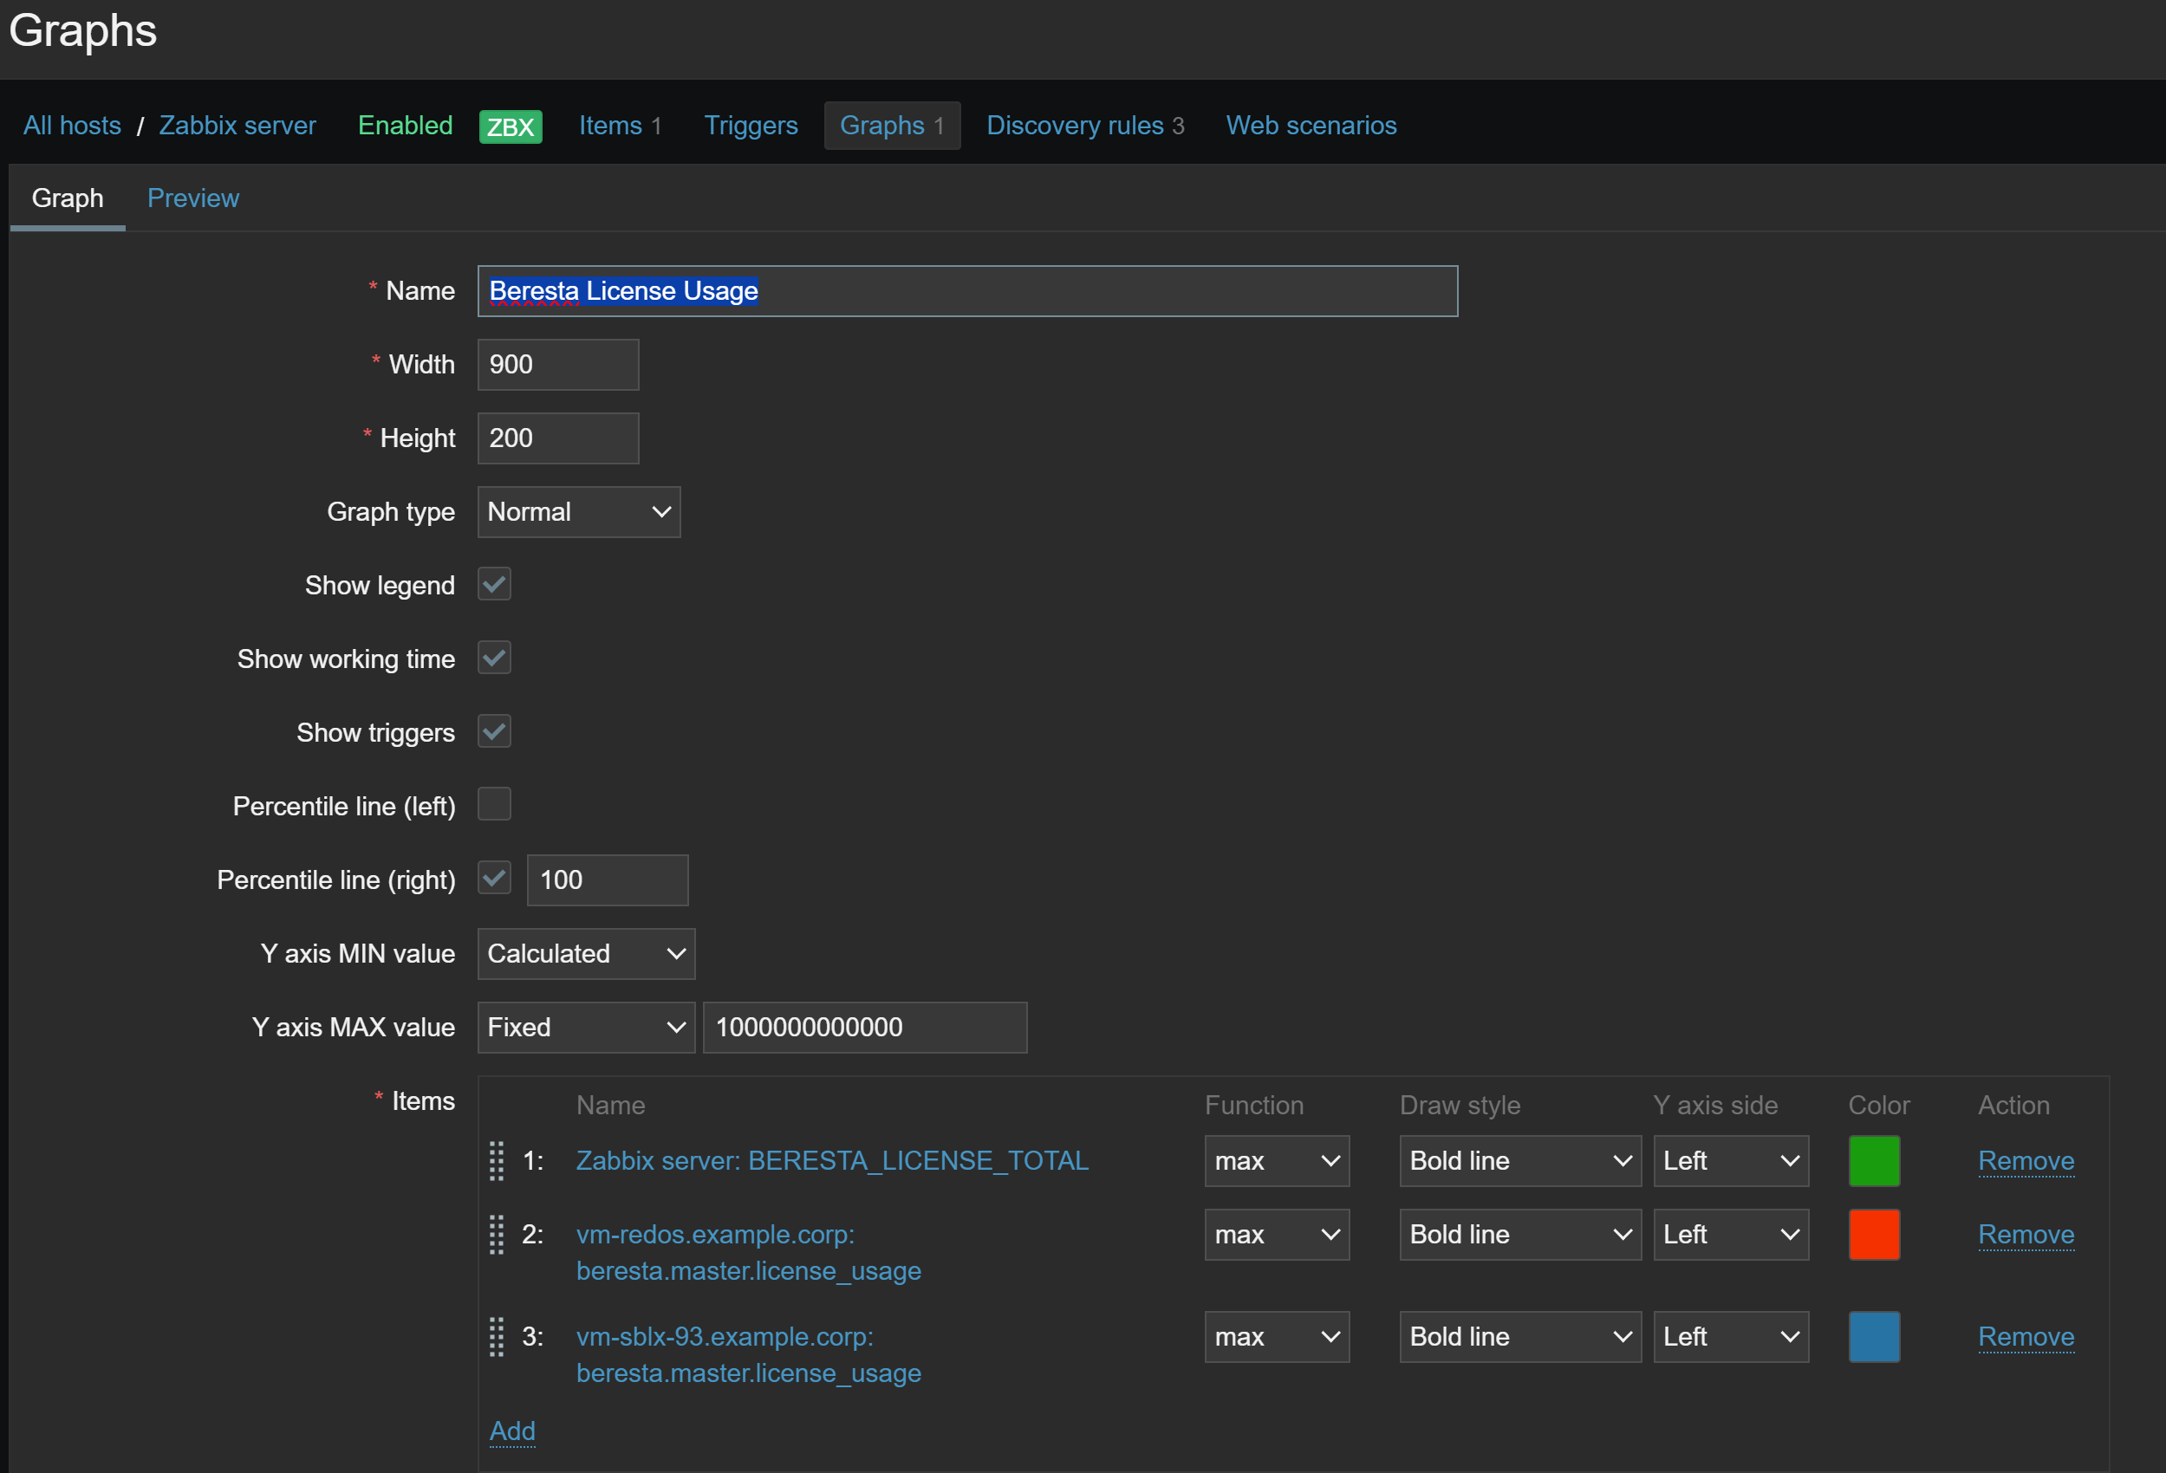Click the graph Width input field
The width and height of the screenshot is (2166, 1473).
coord(557,364)
